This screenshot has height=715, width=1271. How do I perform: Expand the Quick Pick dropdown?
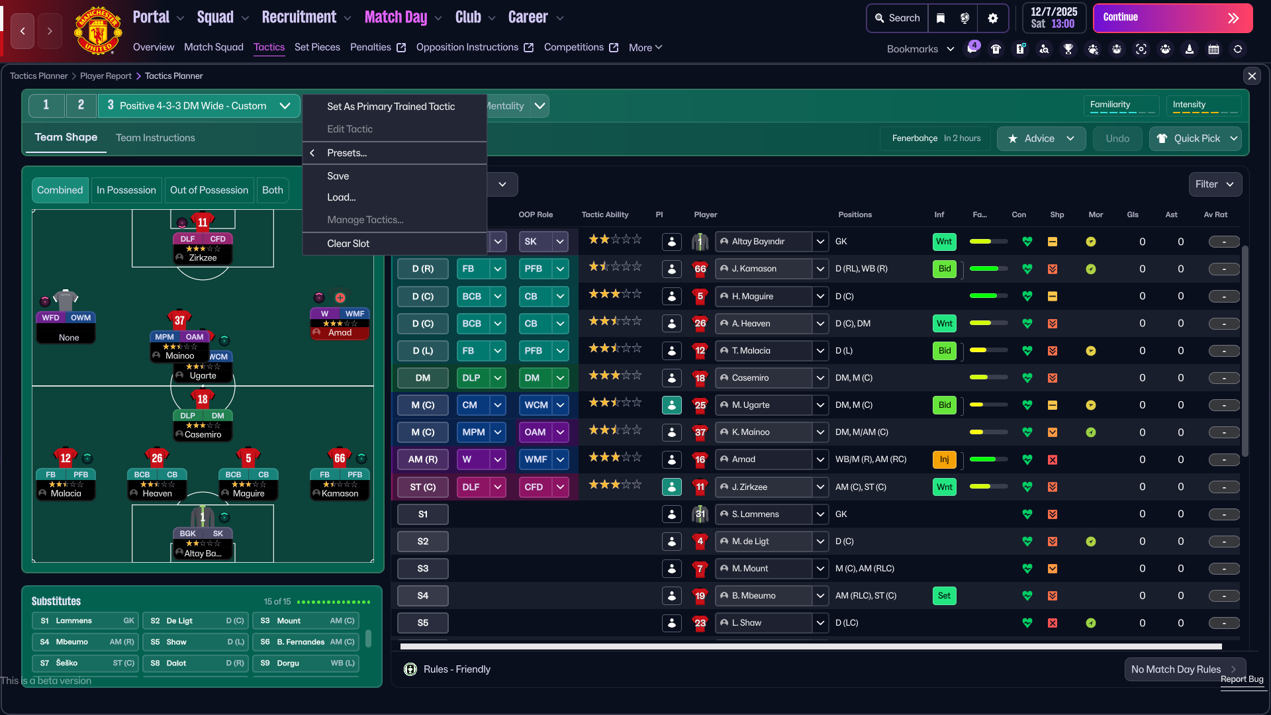point(1234,138)
